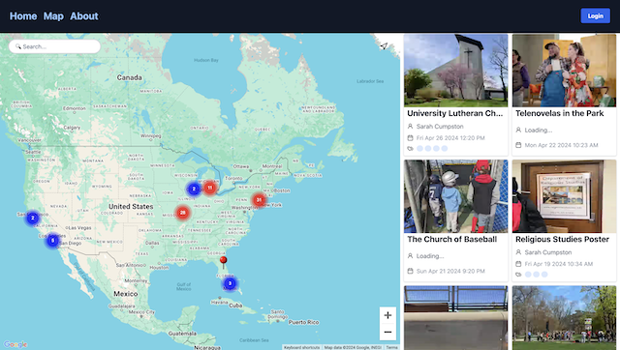Click the Login button
Screen dimensions: 620x350
[595, 15]
